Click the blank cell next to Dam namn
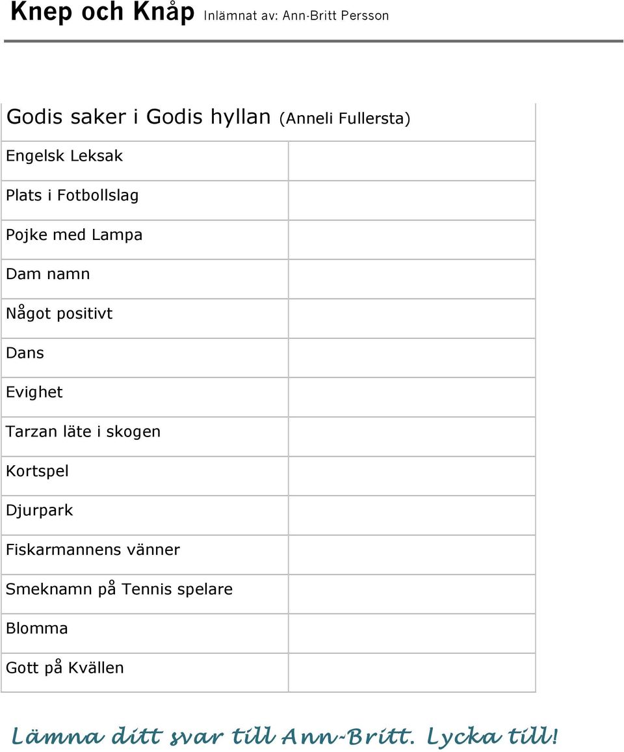The image size is (624, 752). pos(411,279)
